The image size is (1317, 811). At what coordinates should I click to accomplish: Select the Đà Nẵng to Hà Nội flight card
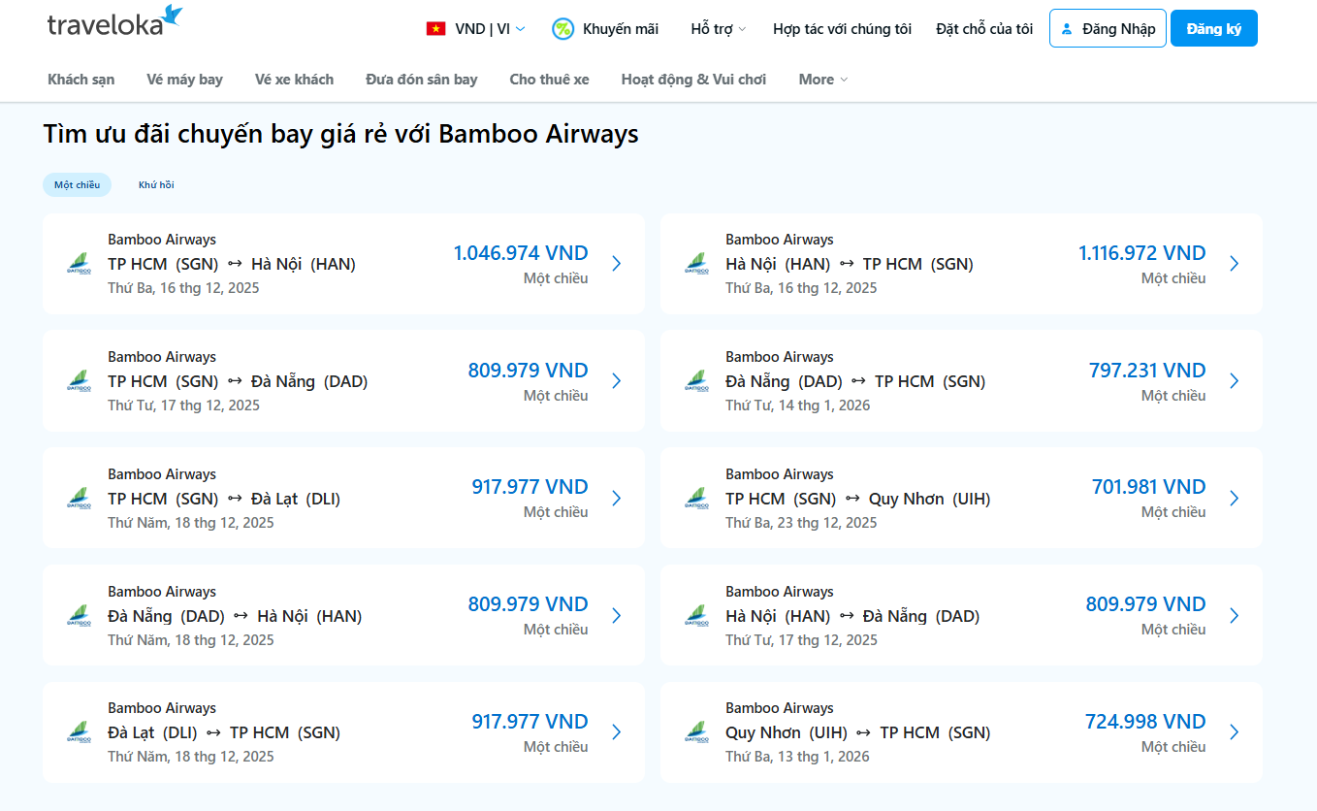pos(343,615)
